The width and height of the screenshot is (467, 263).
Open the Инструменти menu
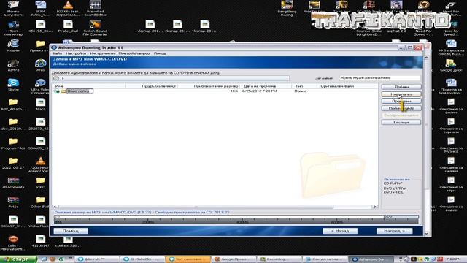pyautogui.click(x=102, y=53)
